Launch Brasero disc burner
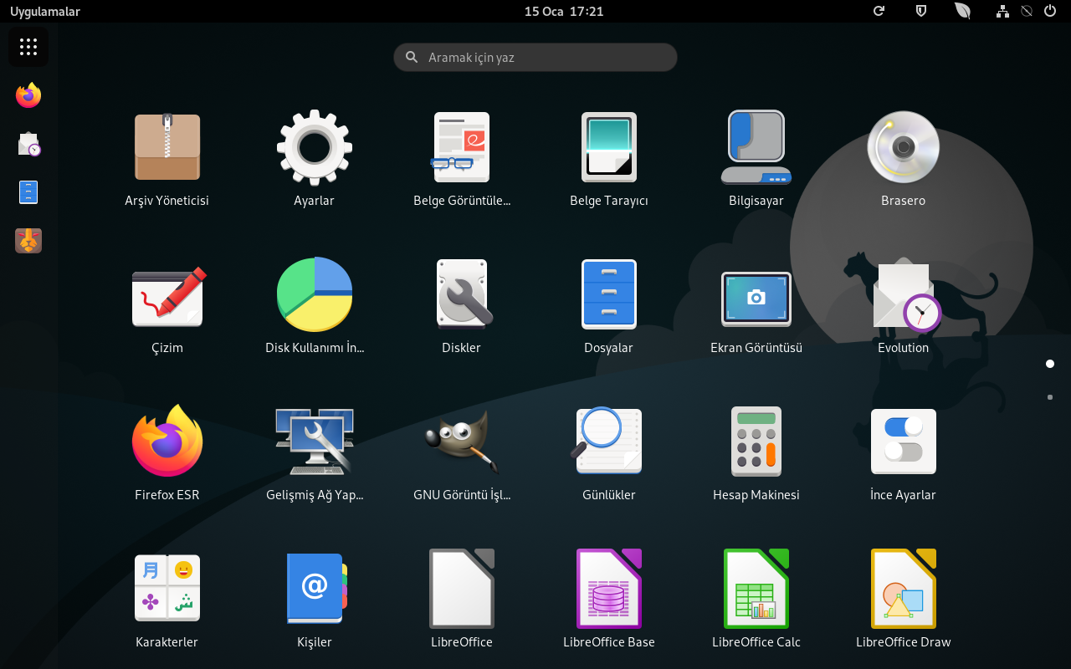 pos(904,147)
